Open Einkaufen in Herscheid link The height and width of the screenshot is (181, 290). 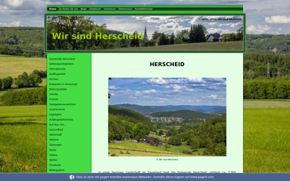(63, 84)
